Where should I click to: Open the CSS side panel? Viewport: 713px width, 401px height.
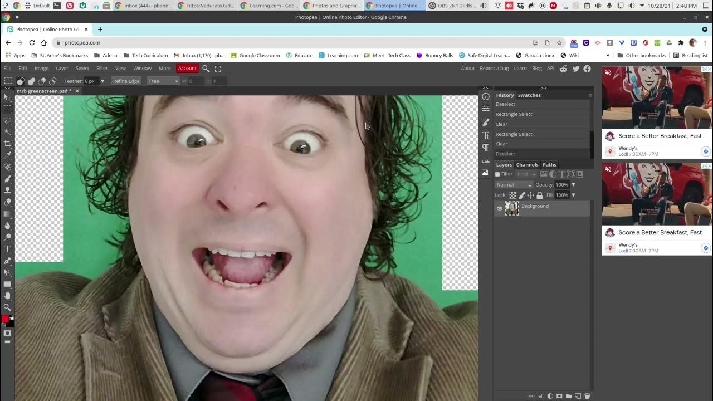(485, 161)
